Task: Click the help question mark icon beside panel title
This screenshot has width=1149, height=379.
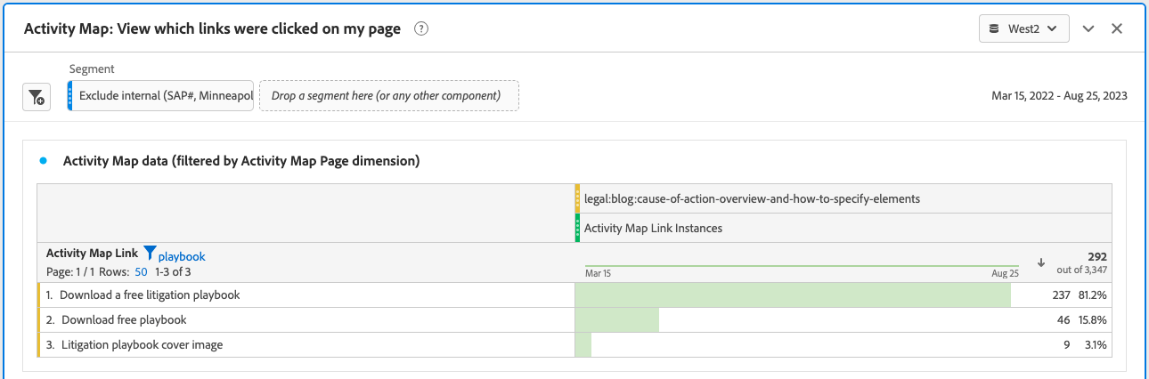Action: pyautogui.click(x=422, y=28)
